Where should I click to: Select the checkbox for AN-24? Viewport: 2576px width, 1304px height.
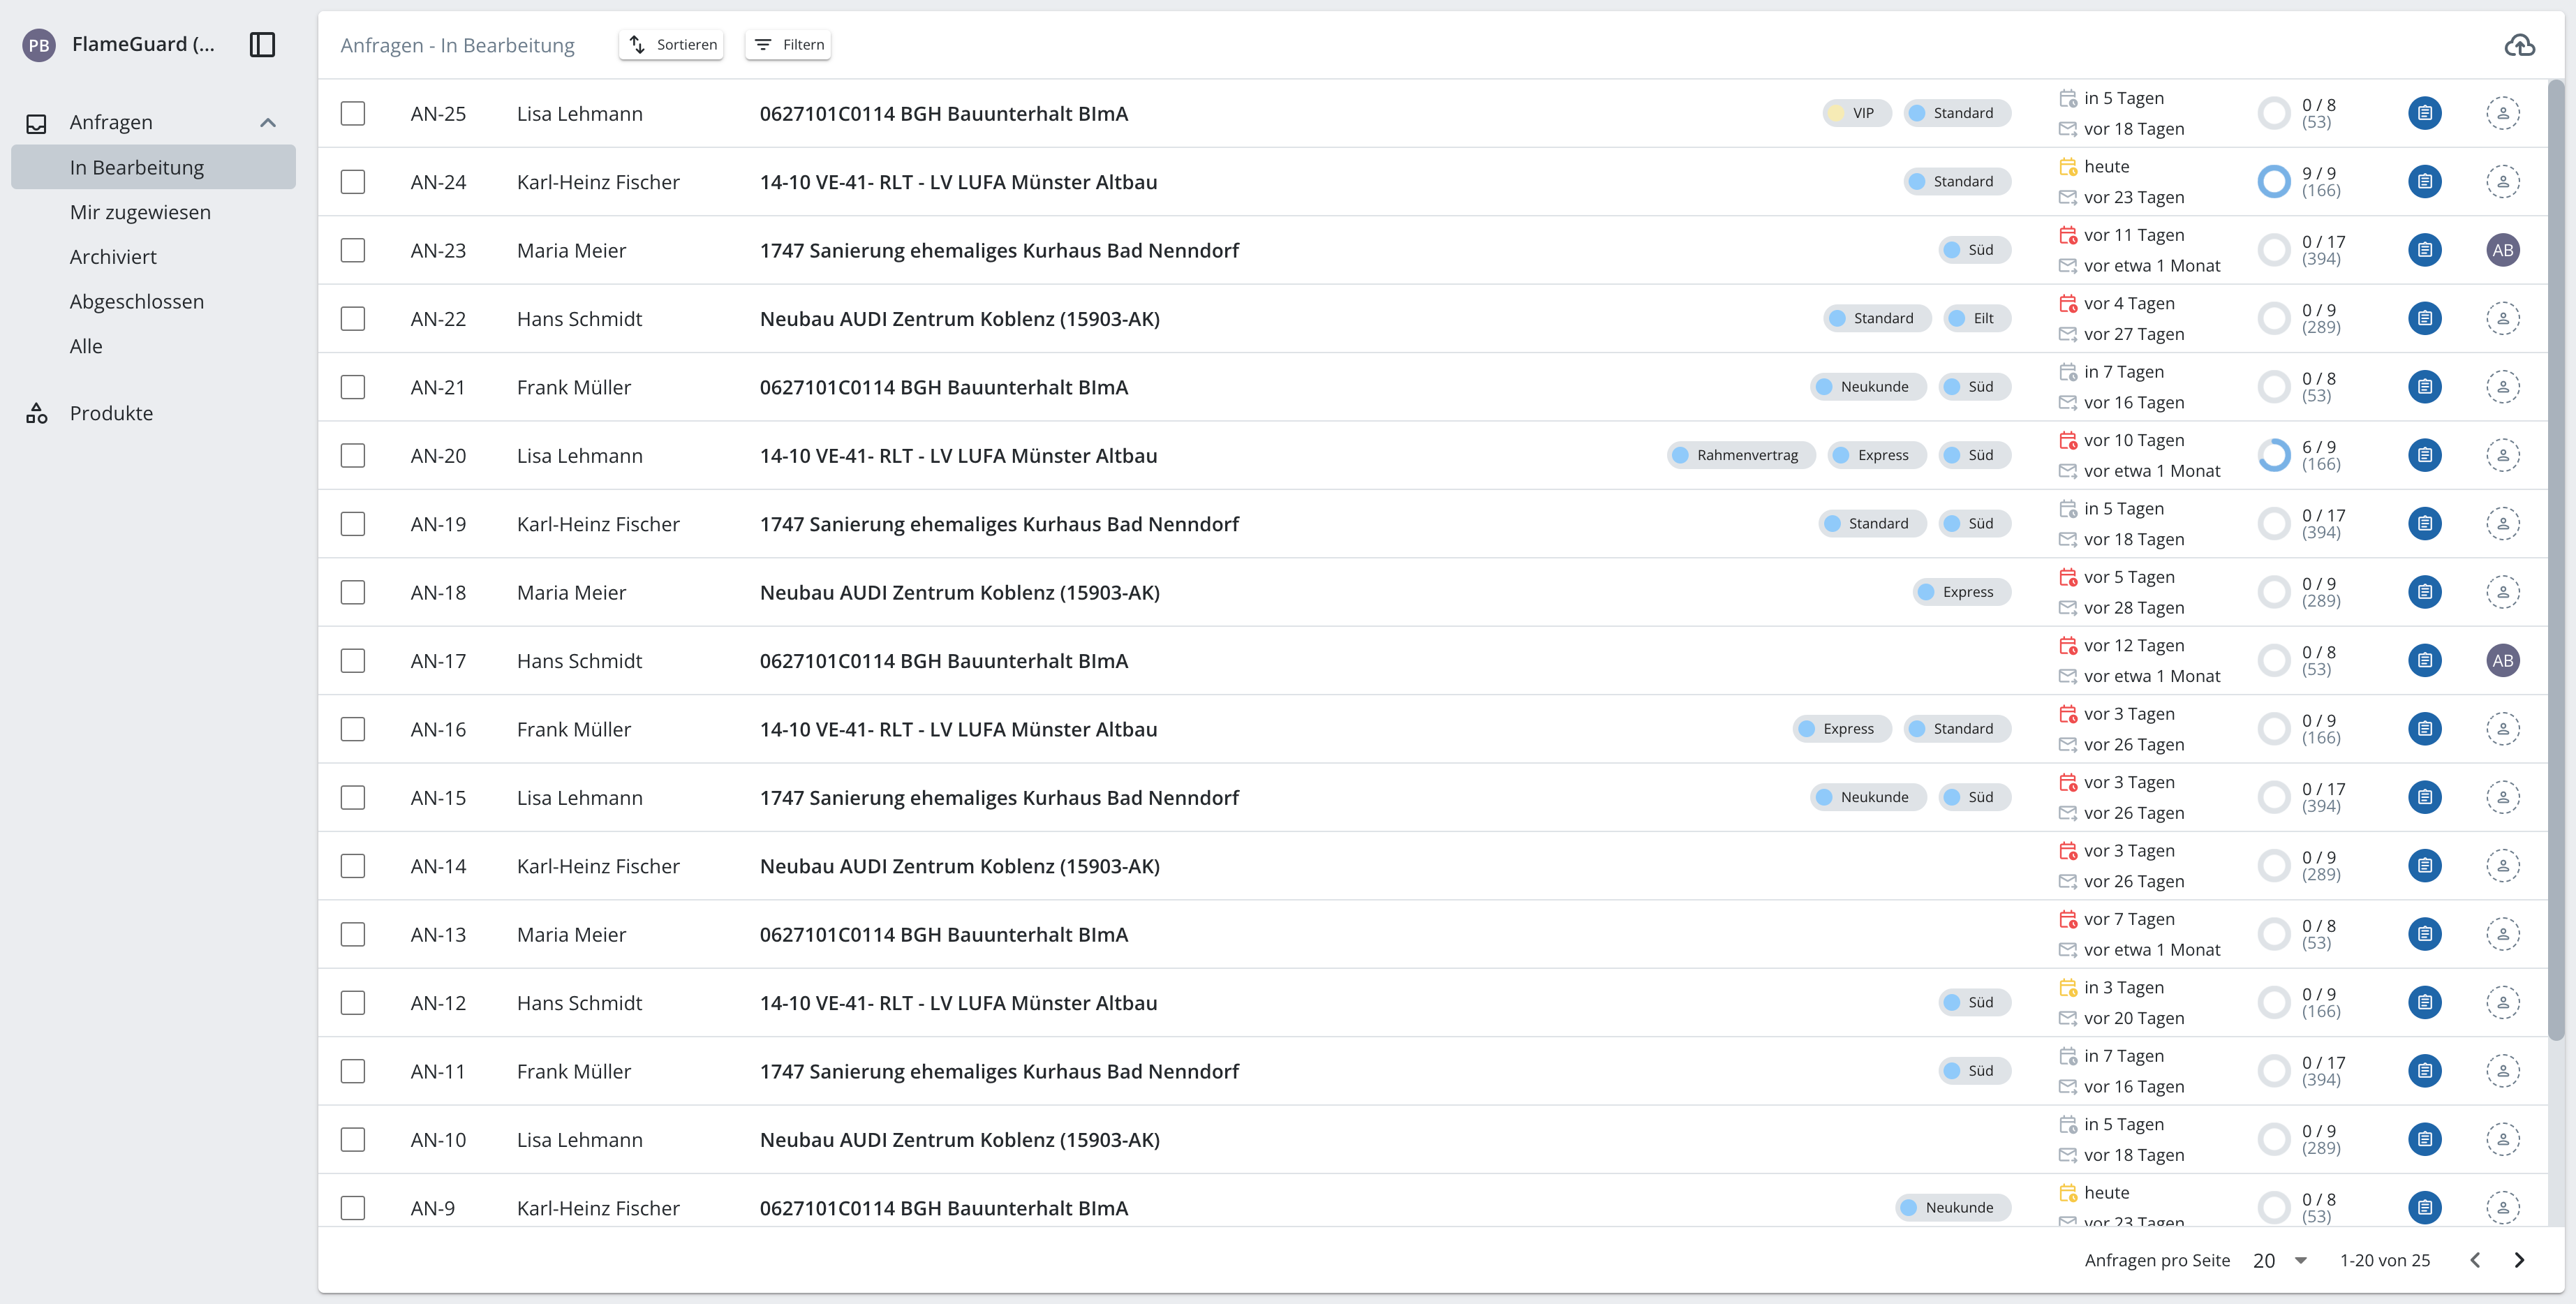pyautogui.click(x=353, y=182)
